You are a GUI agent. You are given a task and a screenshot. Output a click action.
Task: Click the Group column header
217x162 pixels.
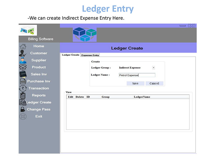tap(106, 97)
